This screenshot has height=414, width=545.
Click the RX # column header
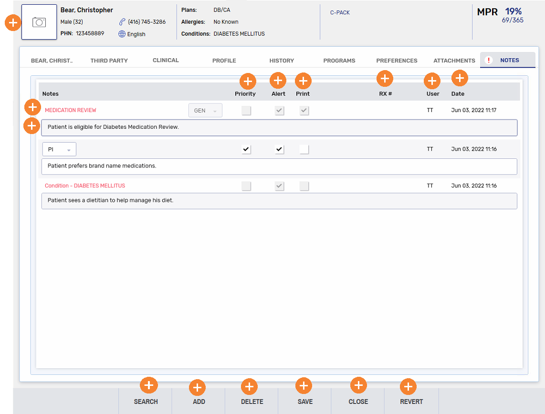click(386, 94)
